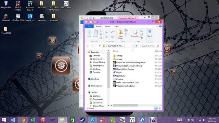Open Chrome from the taskbar
The image size is (219, 123).
(x=23, y=120)
